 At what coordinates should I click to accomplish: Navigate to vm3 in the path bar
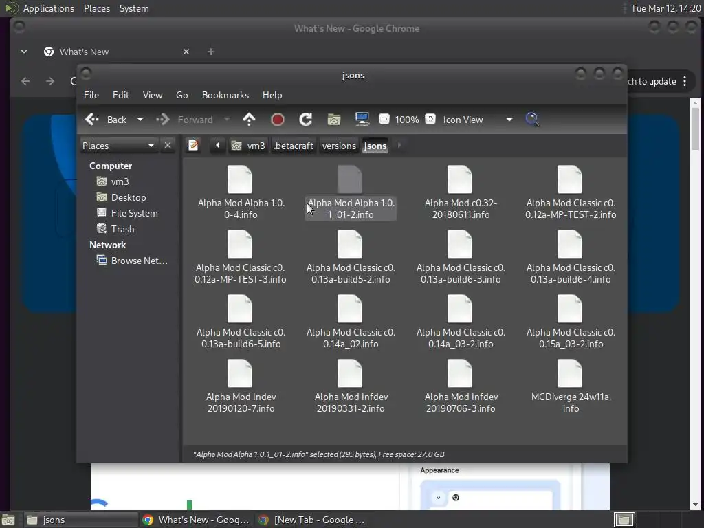[x=248, y=146]
